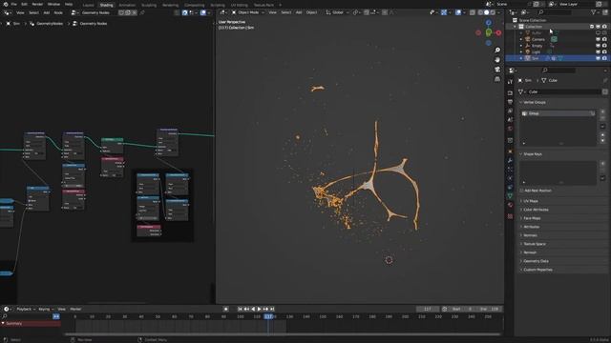
Task: Expand the UV Maps panel
Action: 530,201
